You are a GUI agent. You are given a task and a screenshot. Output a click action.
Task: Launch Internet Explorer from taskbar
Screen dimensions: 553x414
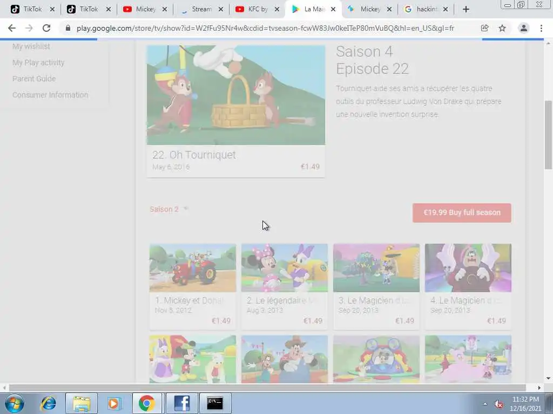point(48,403)
